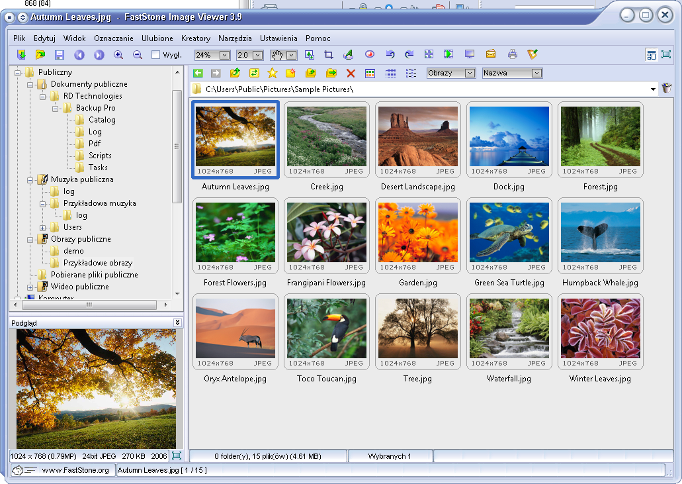Click the gray forward arrow
The image size is (682, 484).
tap(216, 73)
